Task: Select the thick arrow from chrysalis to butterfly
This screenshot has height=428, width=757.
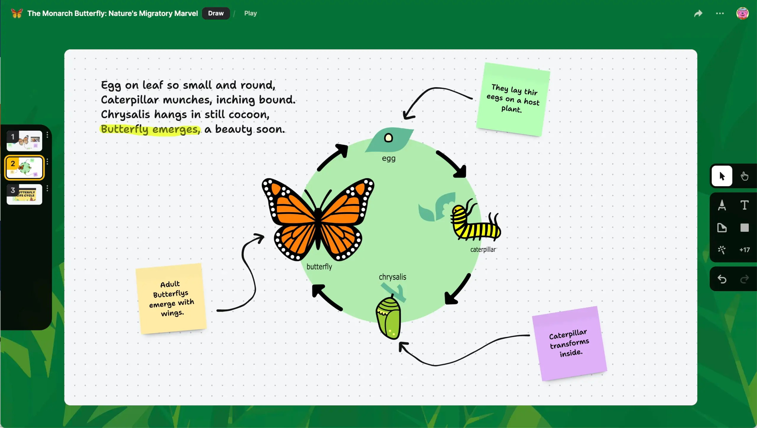Action: [327, 297]
